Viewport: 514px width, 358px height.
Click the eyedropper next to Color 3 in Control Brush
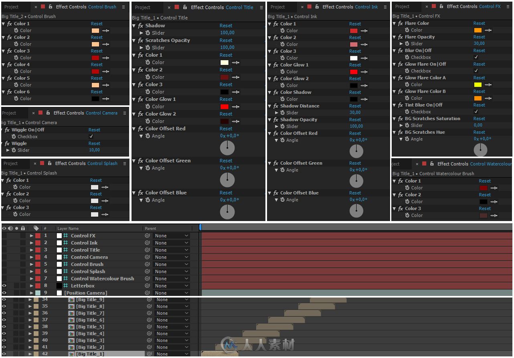(x=106, y=58)
